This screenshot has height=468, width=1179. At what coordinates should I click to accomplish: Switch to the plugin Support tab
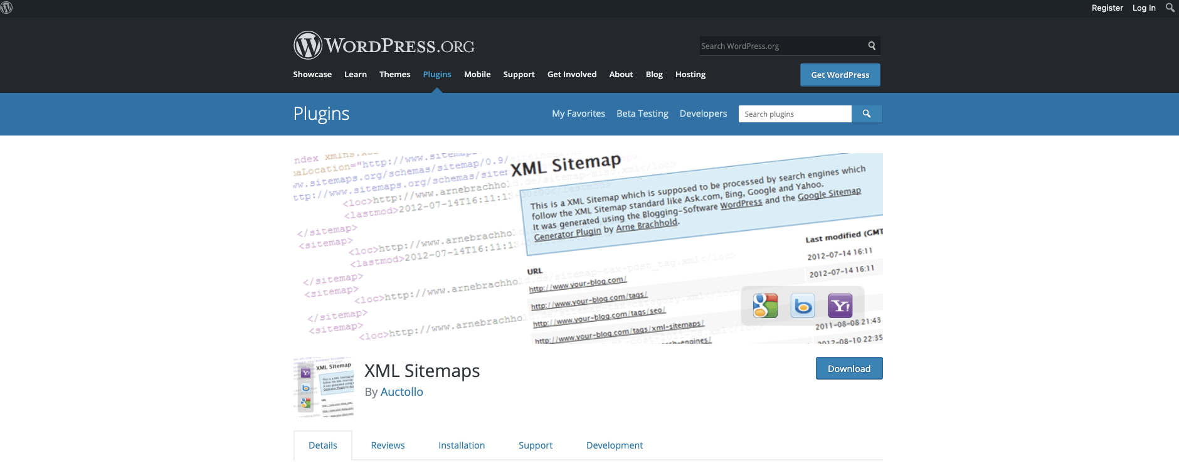click(536, 445)
